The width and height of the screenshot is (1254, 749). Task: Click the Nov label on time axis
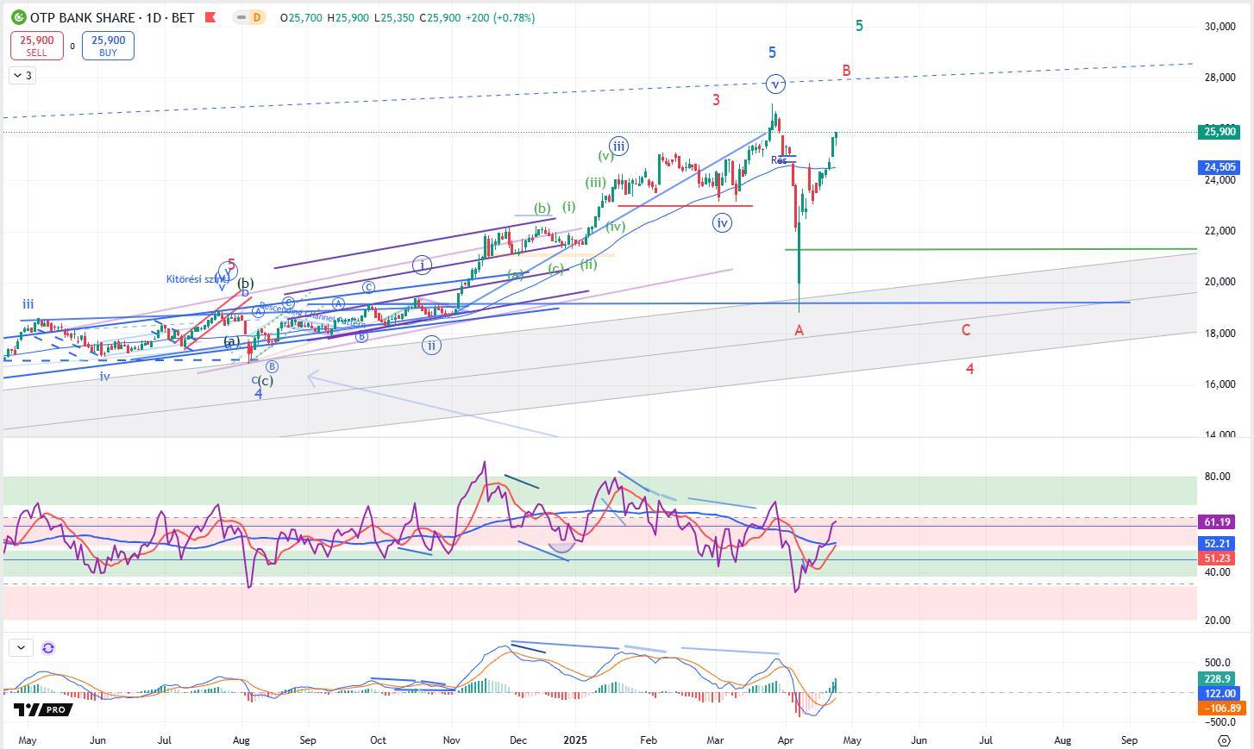pyautogui.click(x=451, y=740)
